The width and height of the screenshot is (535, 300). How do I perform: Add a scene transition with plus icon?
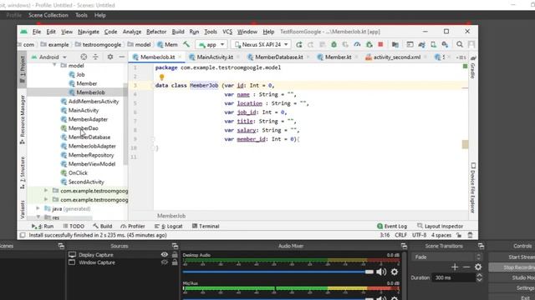455,267
